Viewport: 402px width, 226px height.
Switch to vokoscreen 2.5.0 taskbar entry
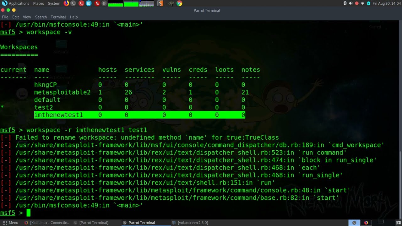(x=190, y=223)
